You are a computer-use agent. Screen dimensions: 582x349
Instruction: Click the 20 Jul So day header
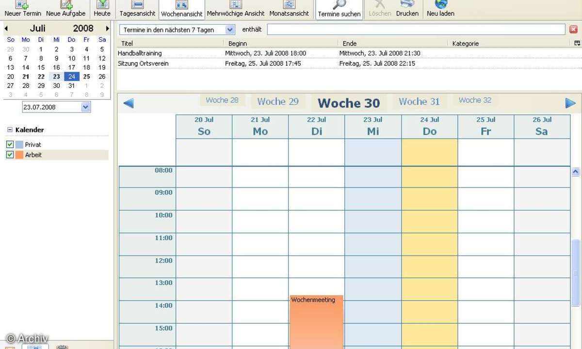[204, 127]
